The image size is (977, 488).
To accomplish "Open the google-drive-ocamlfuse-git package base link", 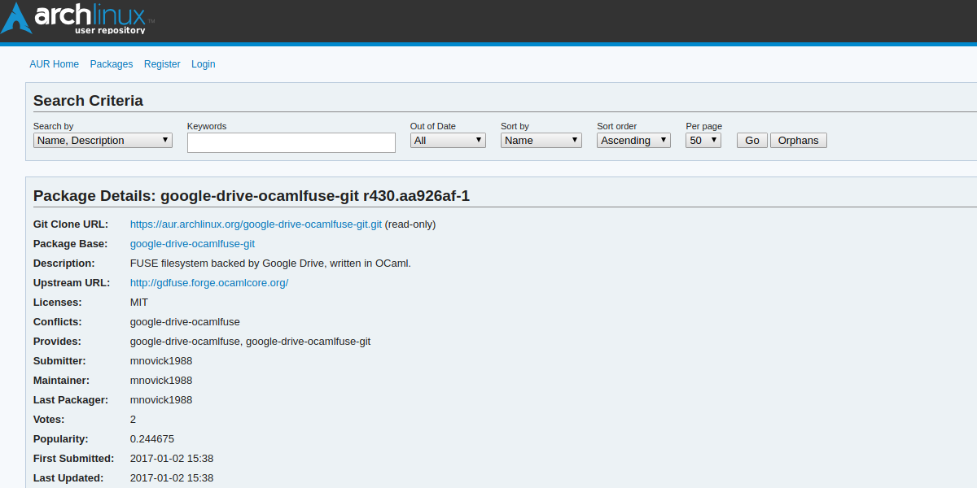I will click(x=192, y=244).
